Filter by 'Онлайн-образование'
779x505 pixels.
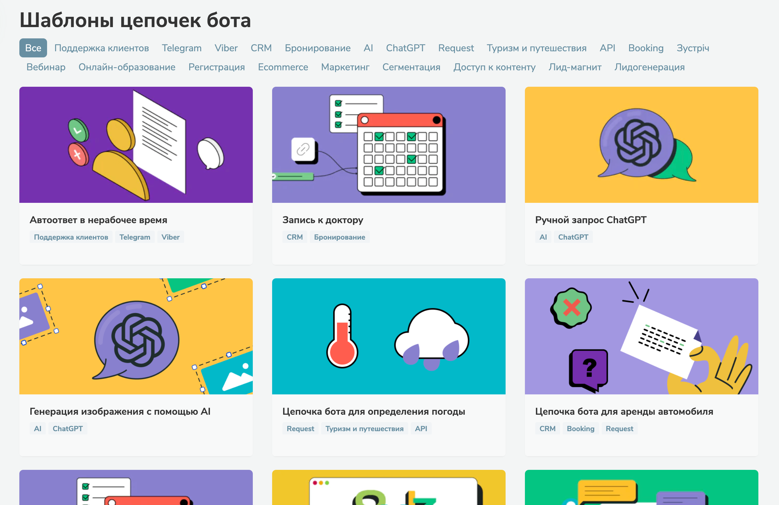[127, 67]
